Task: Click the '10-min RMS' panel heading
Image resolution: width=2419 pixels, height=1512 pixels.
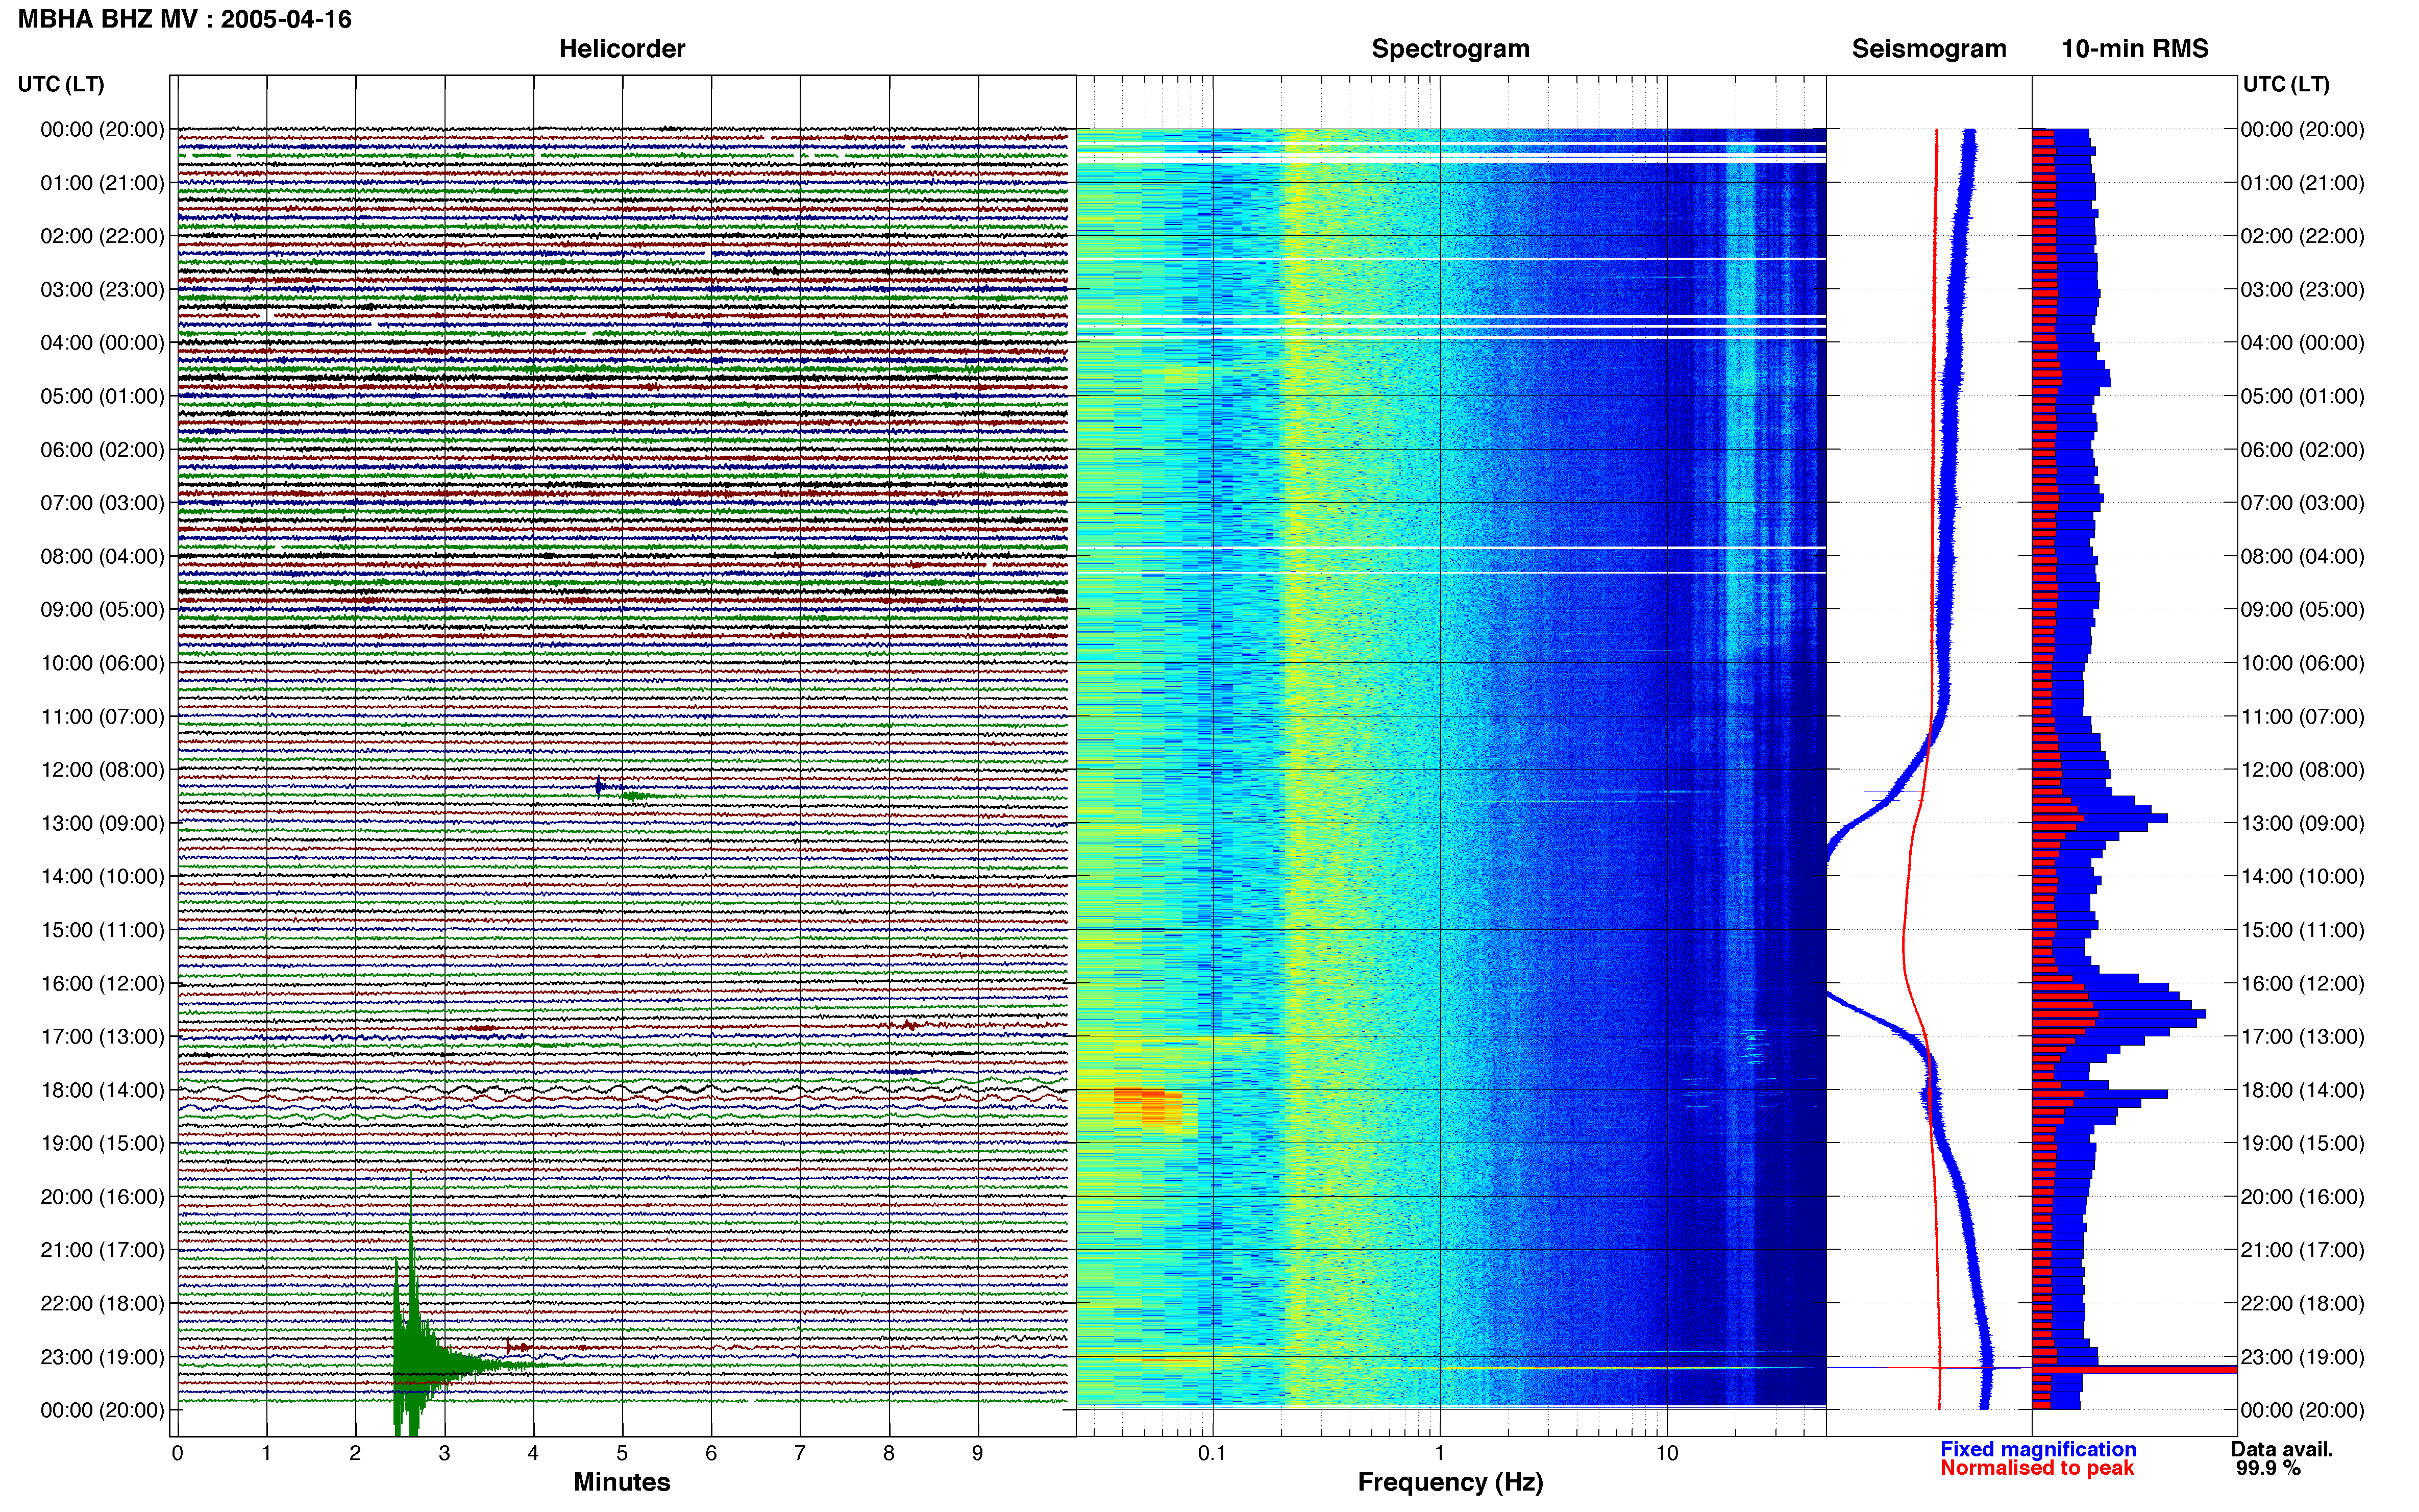Action: pos(2134,48)
